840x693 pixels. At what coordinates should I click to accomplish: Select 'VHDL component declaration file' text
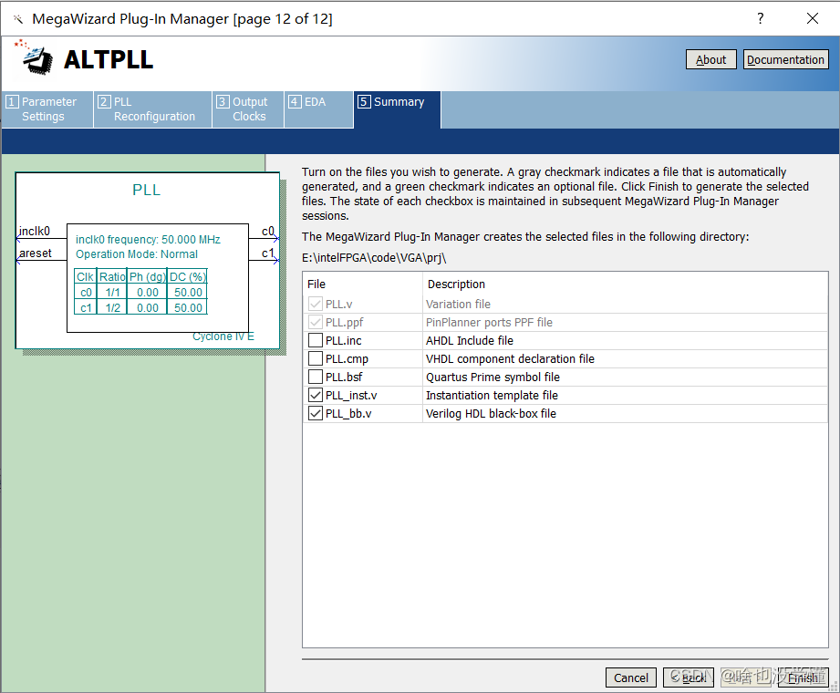pyautogui.click(x=510, y=359)
